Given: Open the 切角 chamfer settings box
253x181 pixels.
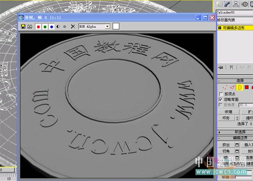Looking at the screenshot, I should (x=237, y=151).
